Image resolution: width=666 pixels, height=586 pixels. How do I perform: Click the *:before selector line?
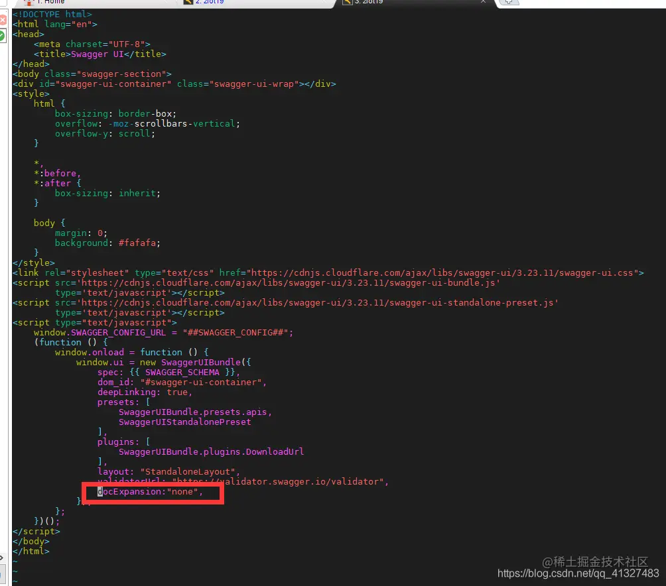(x=57, y=173)
